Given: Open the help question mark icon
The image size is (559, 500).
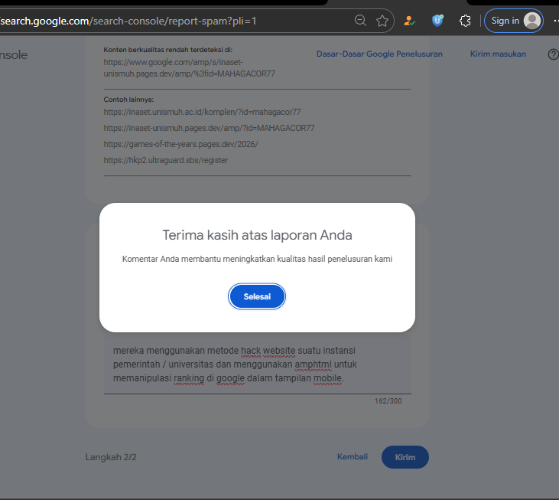Looking at the screenshot, I should (553, 54).
